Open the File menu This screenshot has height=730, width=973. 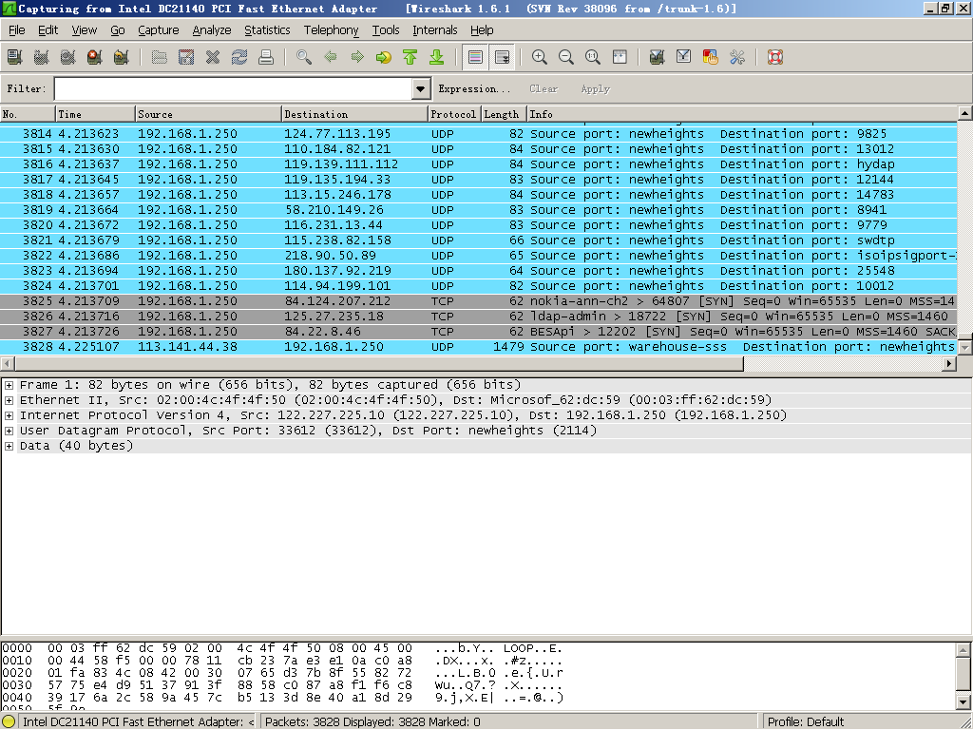17,29
